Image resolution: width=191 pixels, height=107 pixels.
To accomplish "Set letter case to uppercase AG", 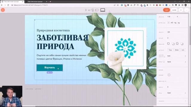I will [172, 23].
